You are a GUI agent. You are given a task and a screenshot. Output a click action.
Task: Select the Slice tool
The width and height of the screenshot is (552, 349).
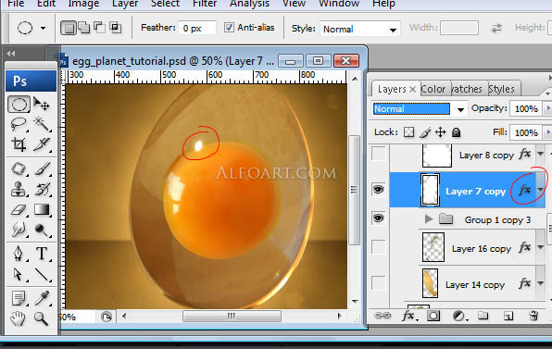point(42,144)
